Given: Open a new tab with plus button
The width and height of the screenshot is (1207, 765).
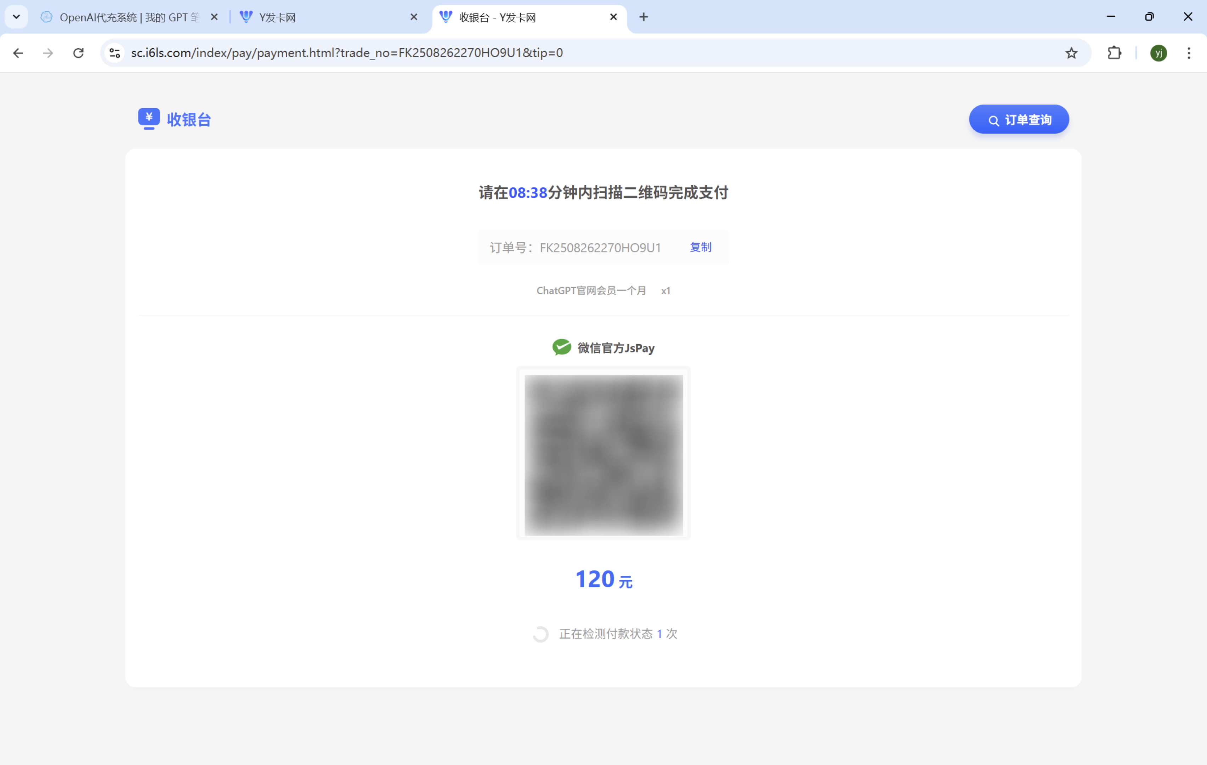Looking at the screenshot, I should click(x=644, y=17).
